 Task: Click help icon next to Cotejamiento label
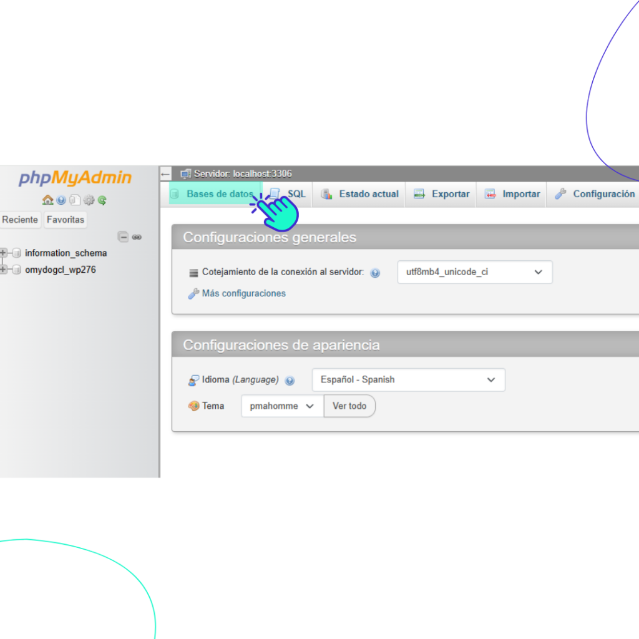point(375,273)
